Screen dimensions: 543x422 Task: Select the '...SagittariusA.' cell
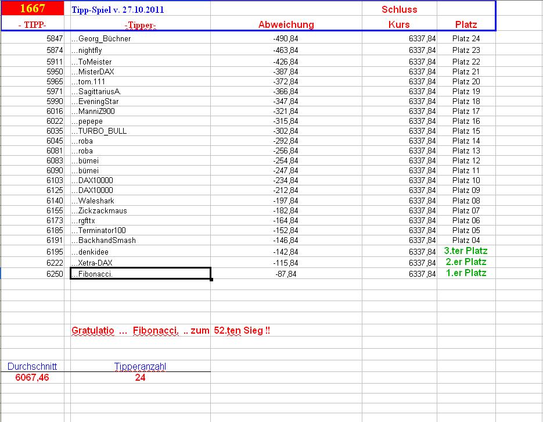[141, 91]
